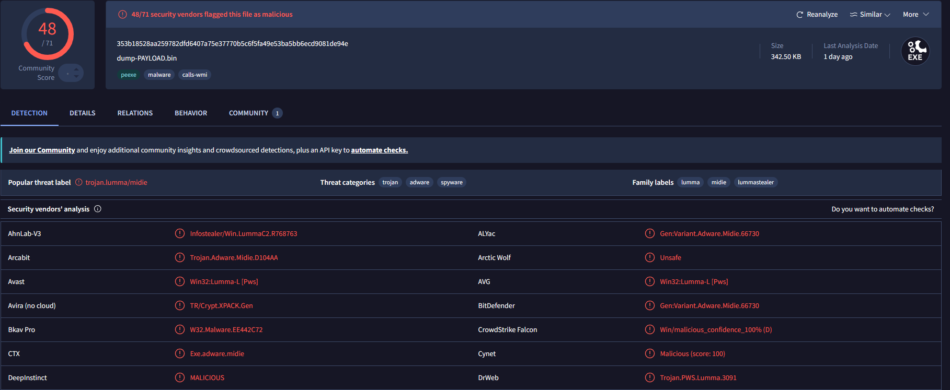
Task: Click the EXE file type icon
Action: pyautogui.click(x=915, y=51)
